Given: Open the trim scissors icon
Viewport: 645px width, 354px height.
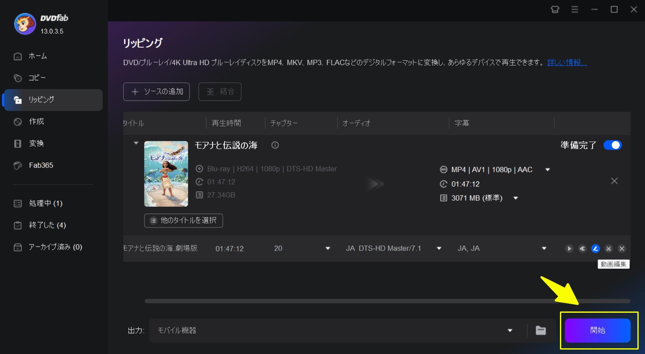Looking at the screenshot, I should tap(608, 249).
